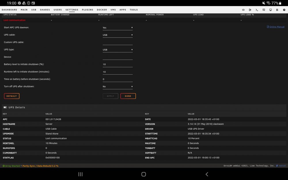Go to the Apps tab
The width and height of the screenshot is (288, 180).
[x=123, y=10]
